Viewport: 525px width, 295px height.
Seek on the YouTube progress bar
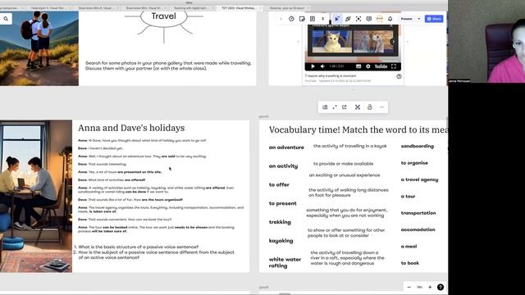coord(353,61)
